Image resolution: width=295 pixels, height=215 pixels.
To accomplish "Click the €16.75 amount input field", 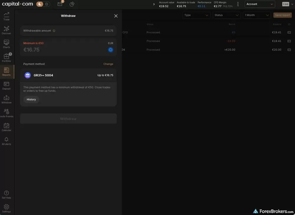I will pyautogui.click(x=68, y=47).
